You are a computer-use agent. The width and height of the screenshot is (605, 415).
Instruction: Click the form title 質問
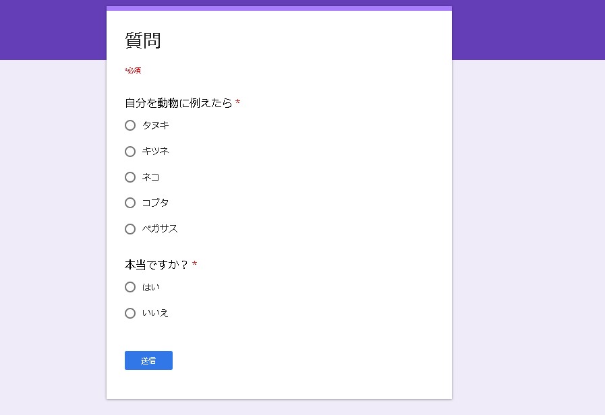click(143, 40)
